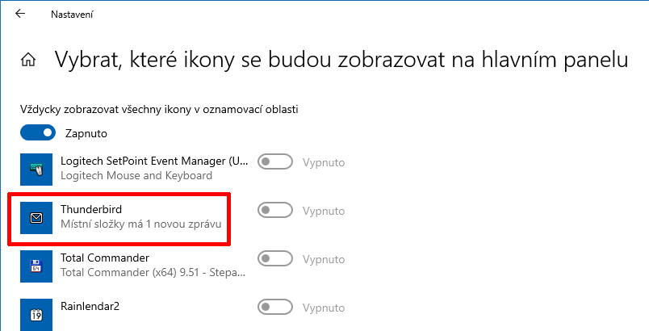Image resolution: width=649 pixels, height=331 pixels.
Task: Click the page heading Vybrat, které ikony
Action: (340, 60)
